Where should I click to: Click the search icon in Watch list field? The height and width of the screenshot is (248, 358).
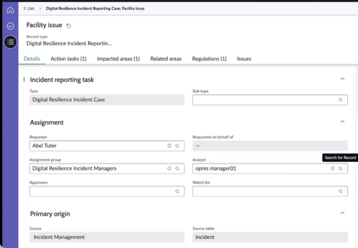coord(341,191)
